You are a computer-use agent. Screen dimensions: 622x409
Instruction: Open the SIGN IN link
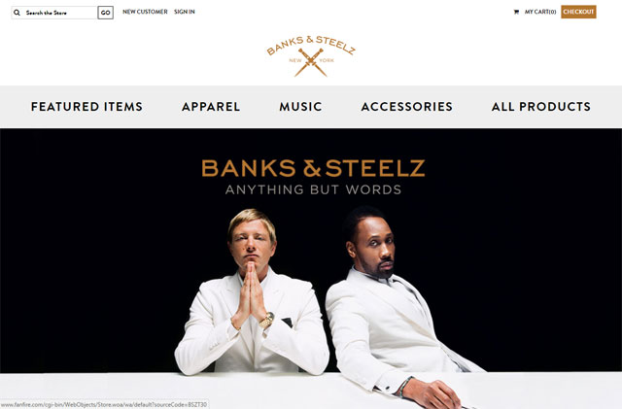[185, 12]
